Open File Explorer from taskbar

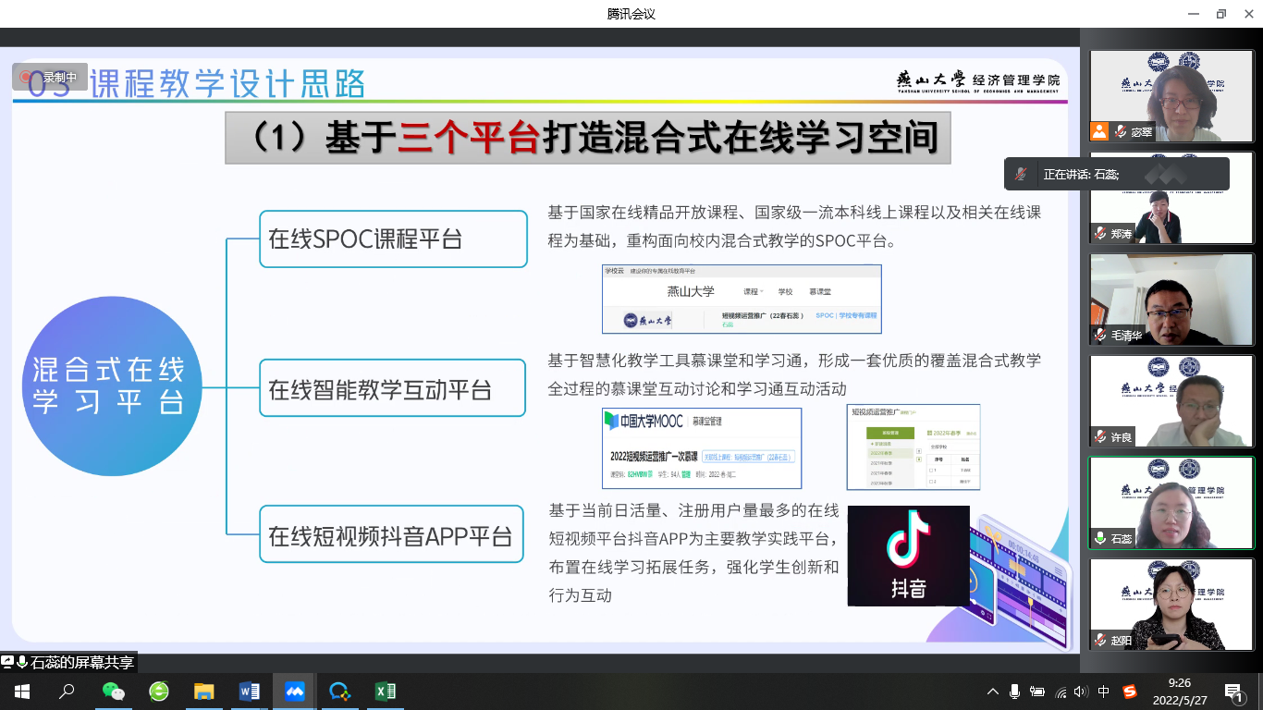pyautogui.click(x=203, y=692)
